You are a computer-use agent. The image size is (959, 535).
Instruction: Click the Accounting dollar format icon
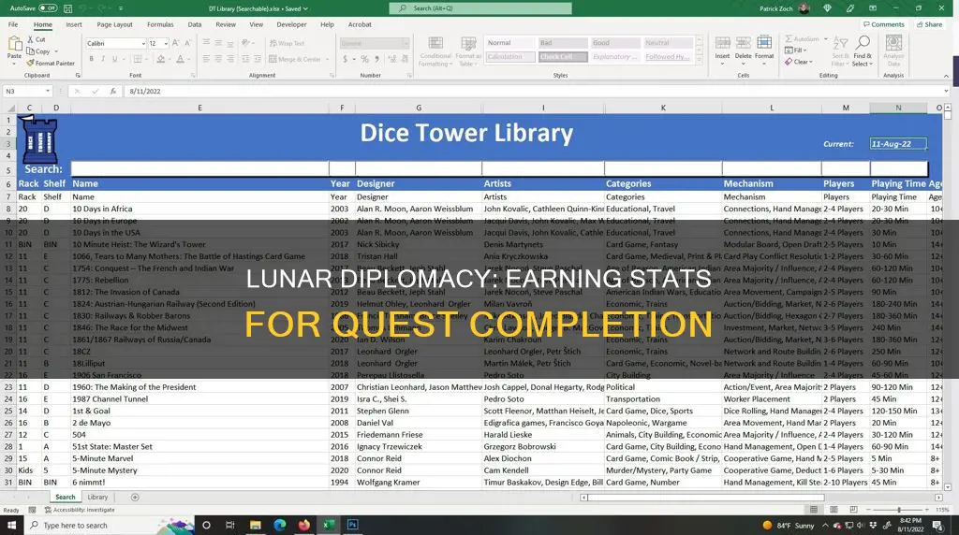click(x=345, y=59)
